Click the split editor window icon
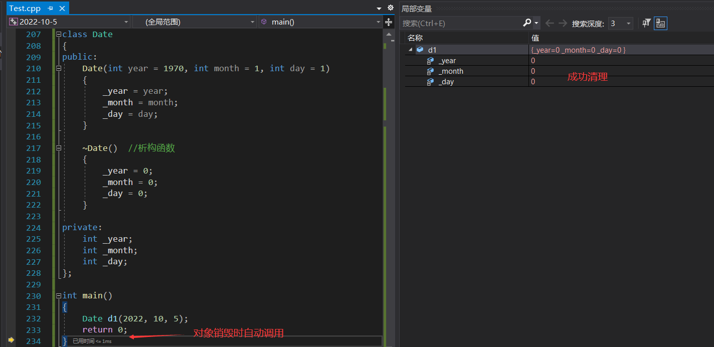The height and width of the screenshot is (347, 714). 389,22
